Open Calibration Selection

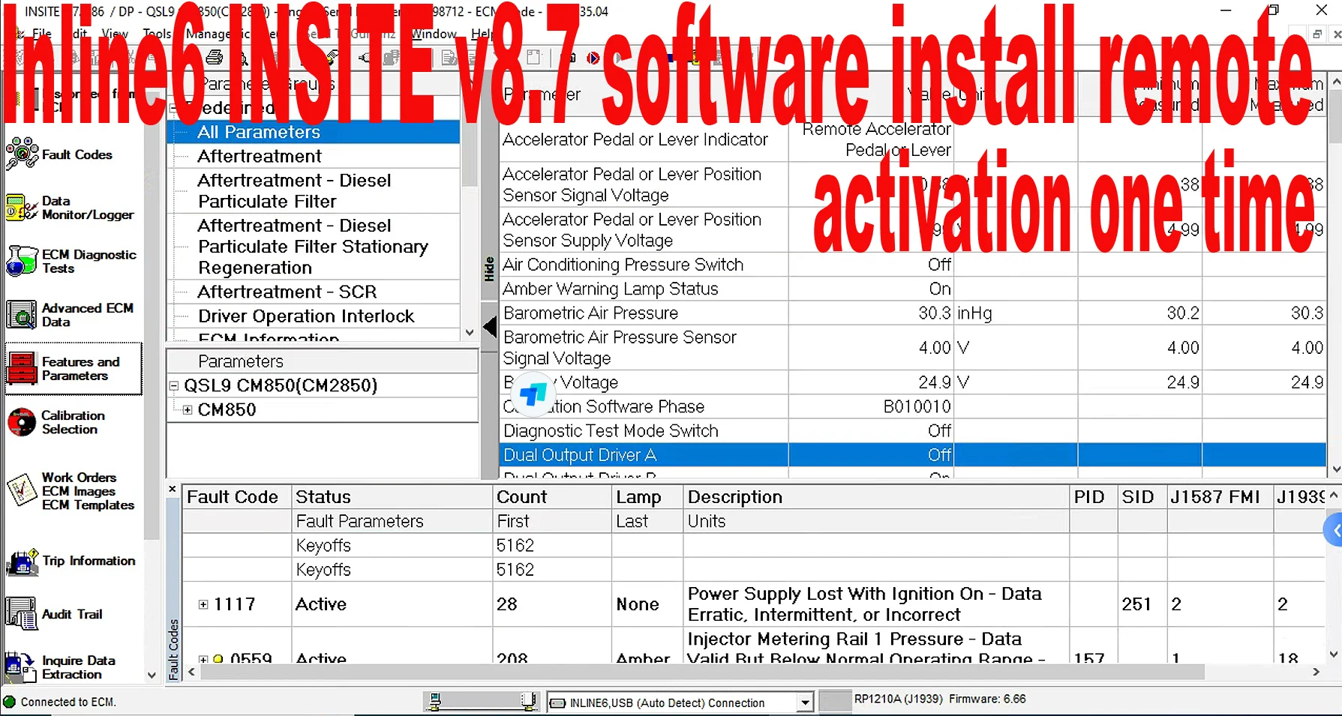click(56, 422)
